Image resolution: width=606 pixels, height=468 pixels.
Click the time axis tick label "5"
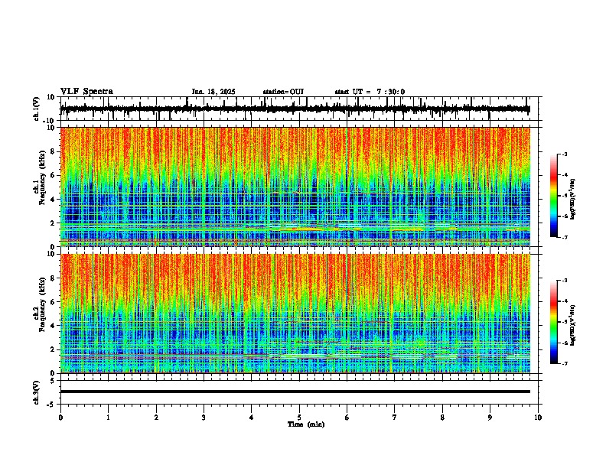click(x=299, y=418)
